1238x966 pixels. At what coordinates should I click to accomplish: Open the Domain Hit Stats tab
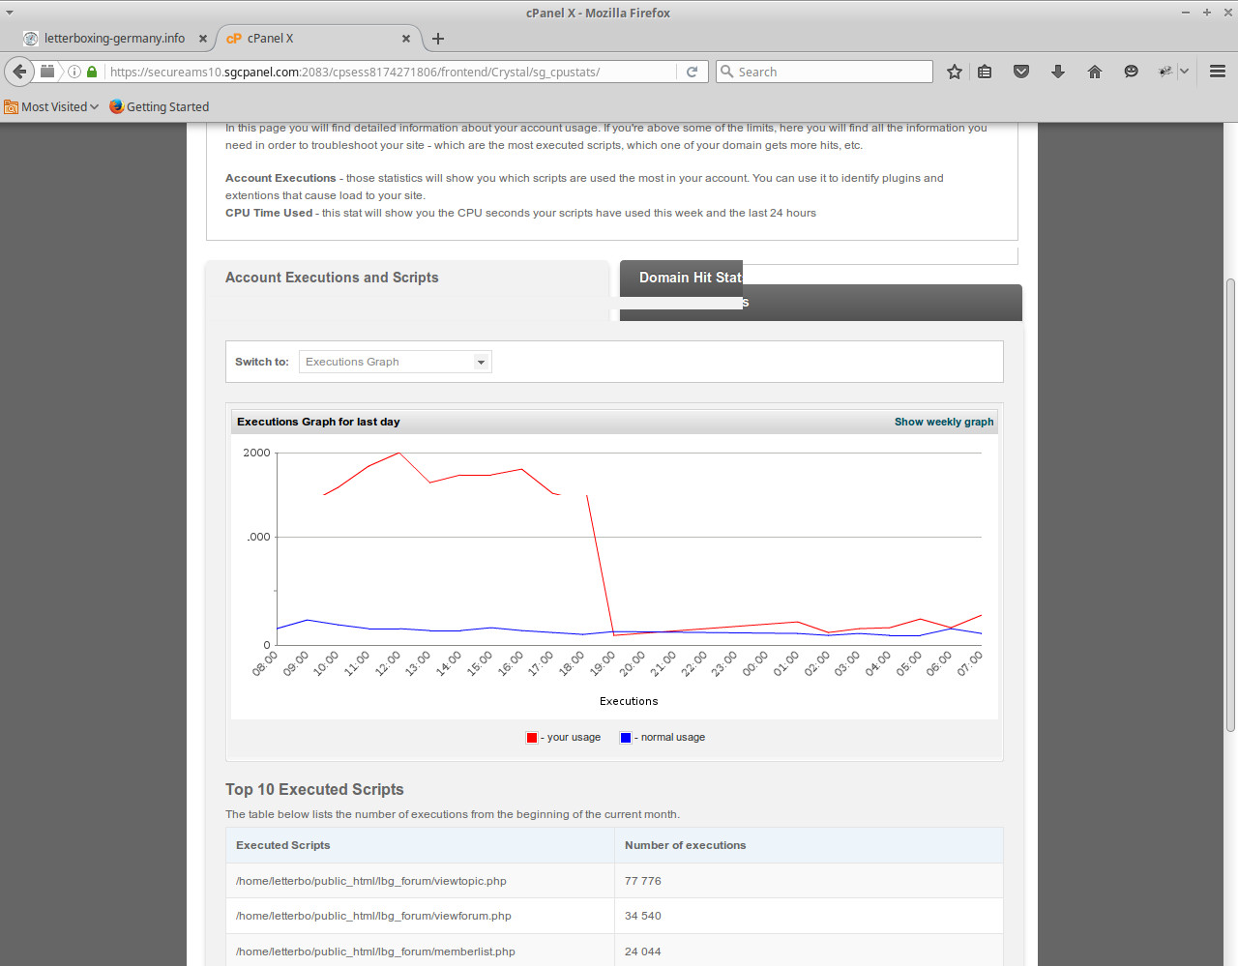(691, 278)
